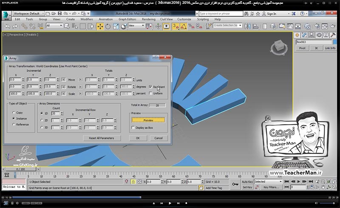Open the Edit menu
Image resolution: width=340 pixels, height=208 pixels.
(17, 19)
